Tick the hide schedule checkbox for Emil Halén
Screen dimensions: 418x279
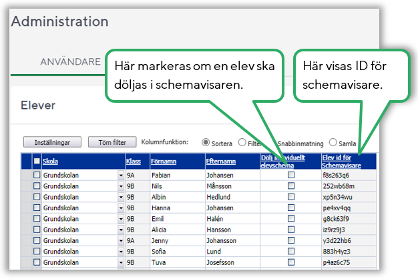[x=290, y=219]
